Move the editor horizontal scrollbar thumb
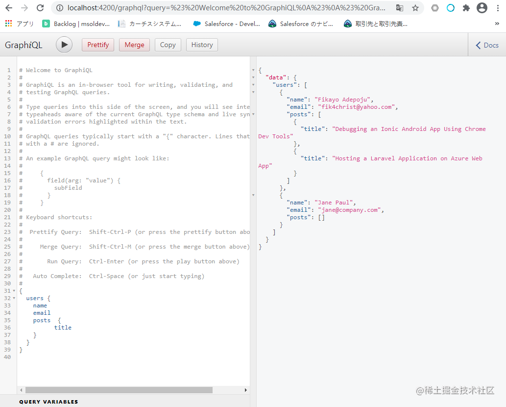This screenshot has height=407, width=506. click(x=119, y=390)
